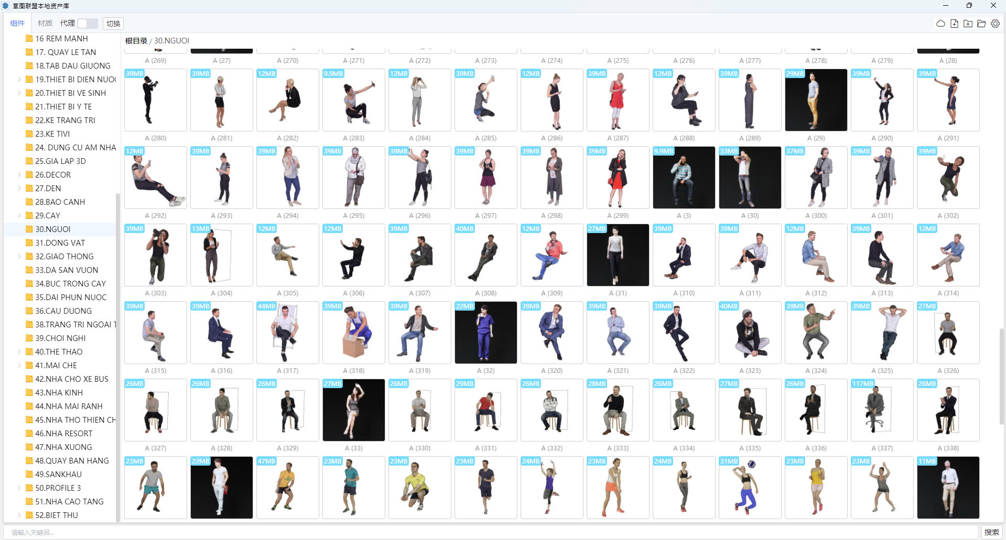Click folder icon beside 31.DONG VAT

(29, 243)
